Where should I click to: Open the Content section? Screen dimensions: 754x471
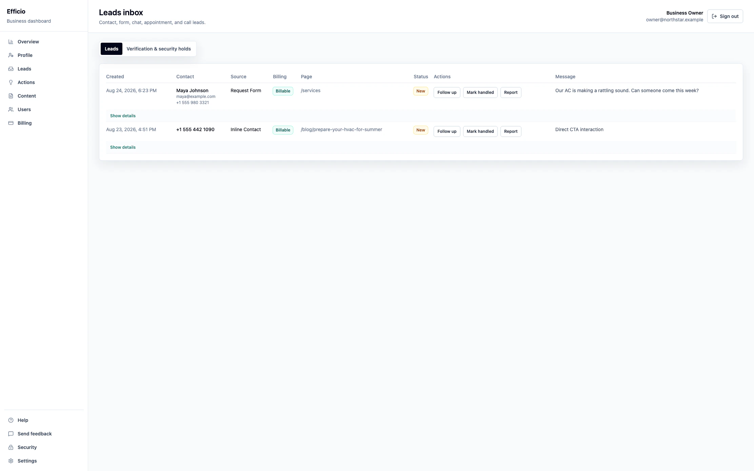44,96
